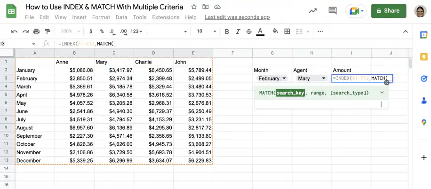
Task: Select column F header
Action: pos(232,53)
